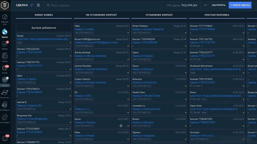Open deal Сделка 77777794642

(203, 29)
